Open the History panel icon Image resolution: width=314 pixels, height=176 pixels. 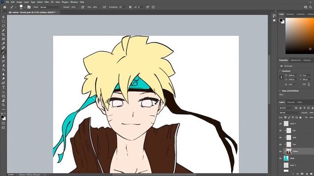coord(274,16)
